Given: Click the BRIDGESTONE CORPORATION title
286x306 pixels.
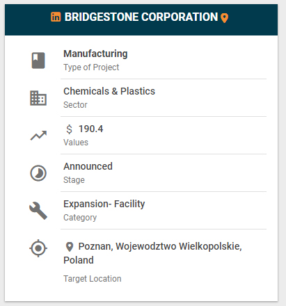Looking at the screenshot, I should (141, 17).
